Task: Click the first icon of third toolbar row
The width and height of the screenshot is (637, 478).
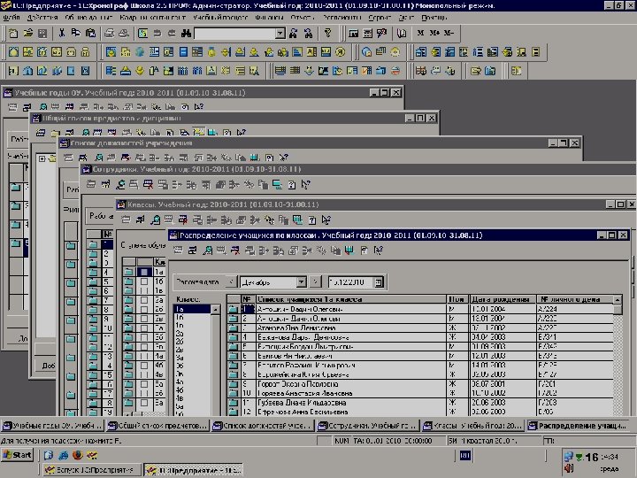Action: point(13,71)
